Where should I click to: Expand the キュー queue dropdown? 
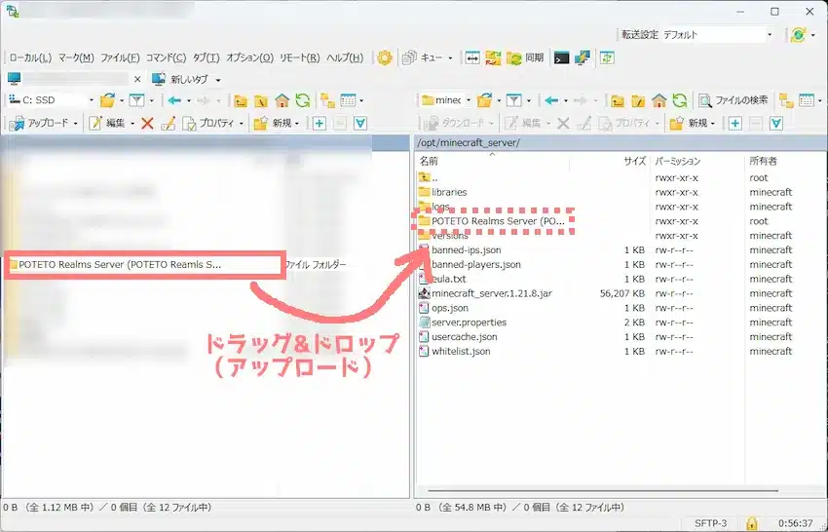[452, 57]
